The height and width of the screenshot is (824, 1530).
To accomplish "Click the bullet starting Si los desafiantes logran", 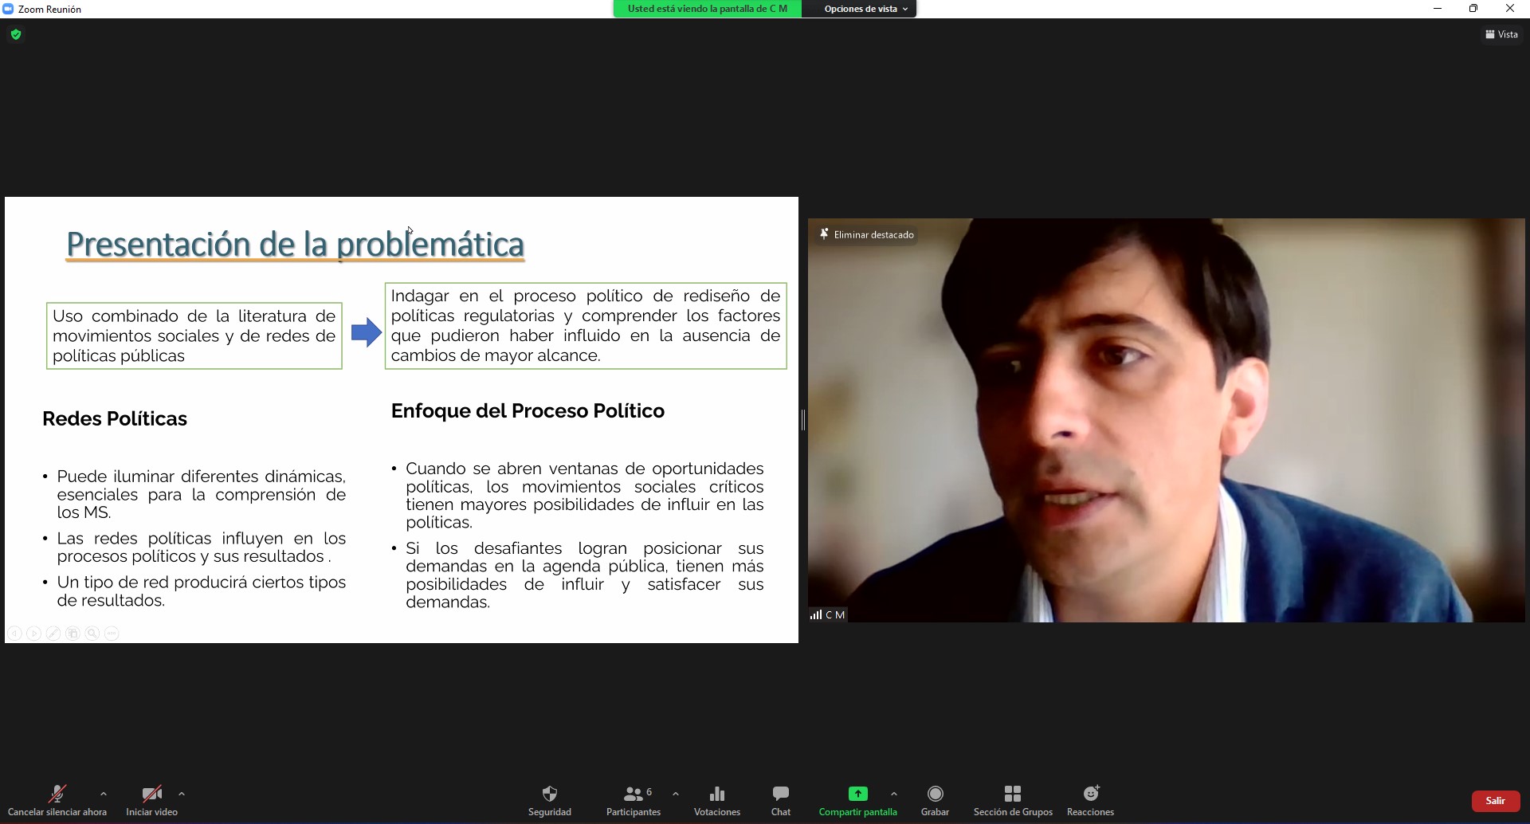I will [x=584, y=575].
